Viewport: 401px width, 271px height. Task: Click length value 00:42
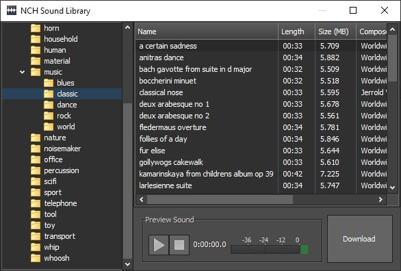(x=292, y=174)
